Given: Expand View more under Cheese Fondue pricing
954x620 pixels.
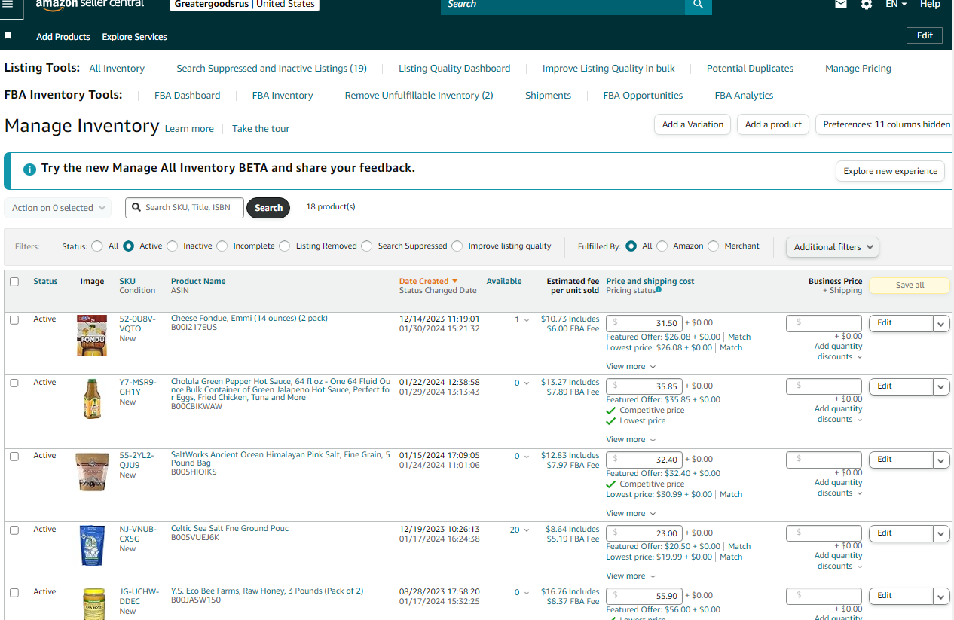Looking at the screenshot, I should (x=631, y=367).
